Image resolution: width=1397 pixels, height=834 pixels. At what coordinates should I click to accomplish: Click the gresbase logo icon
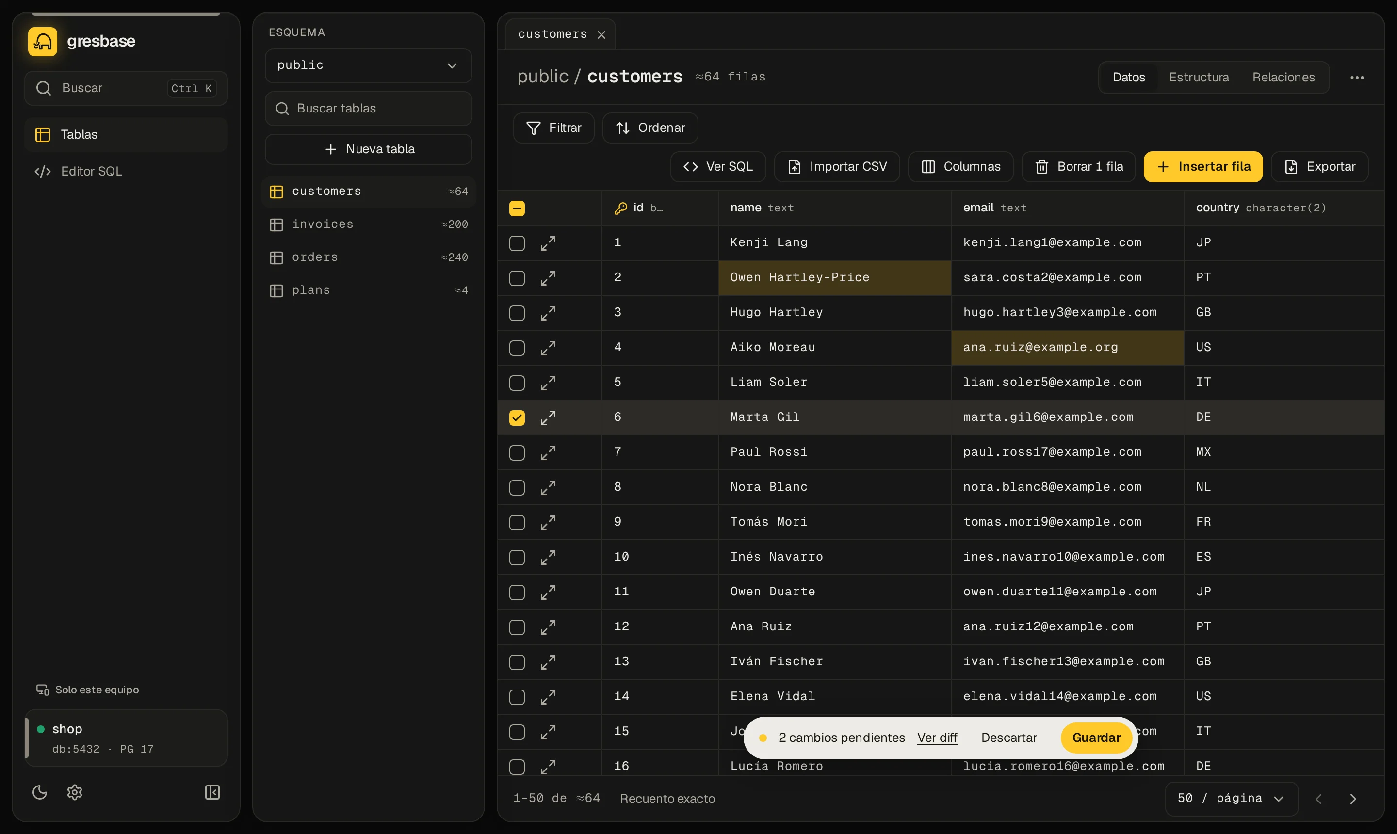tap(43, 41)
